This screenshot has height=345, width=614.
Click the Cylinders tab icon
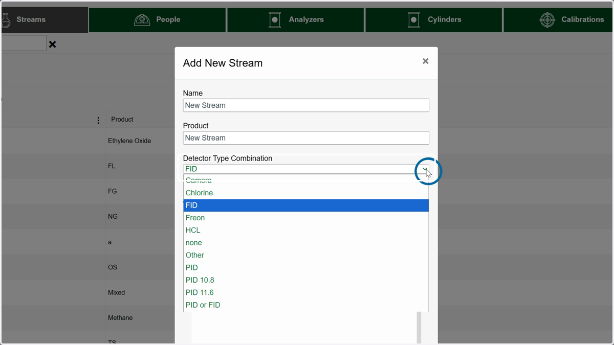[x=413, y=19]
